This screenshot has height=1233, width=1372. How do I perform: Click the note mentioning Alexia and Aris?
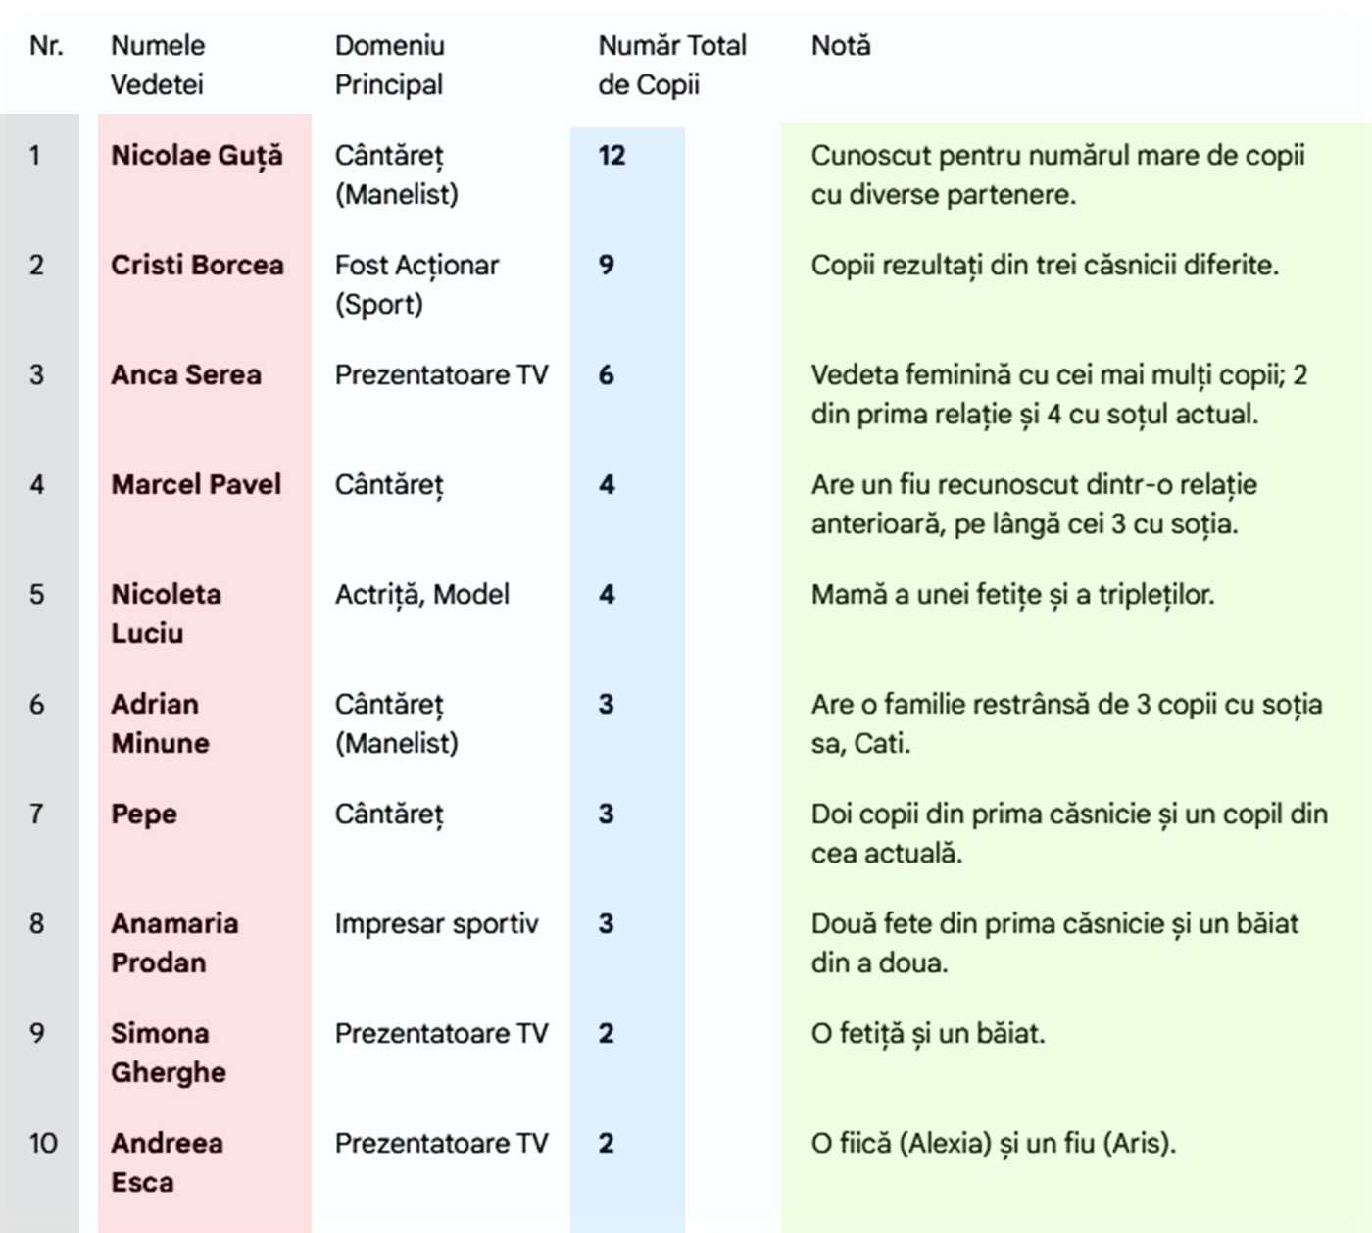coord(993,1144)
